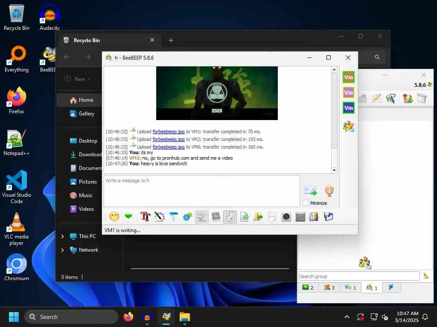The image size is (437, 327).
Task: Click the dark gray box toolbar icon
Action: click(300, 217)
